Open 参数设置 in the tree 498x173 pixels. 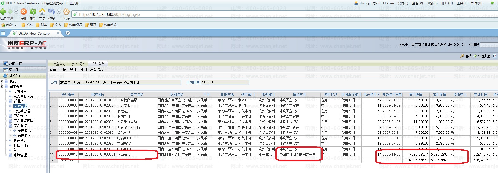(20, 91)
